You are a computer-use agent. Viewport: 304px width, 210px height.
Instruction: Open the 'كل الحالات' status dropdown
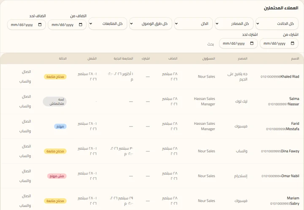(x=277, y=24)
